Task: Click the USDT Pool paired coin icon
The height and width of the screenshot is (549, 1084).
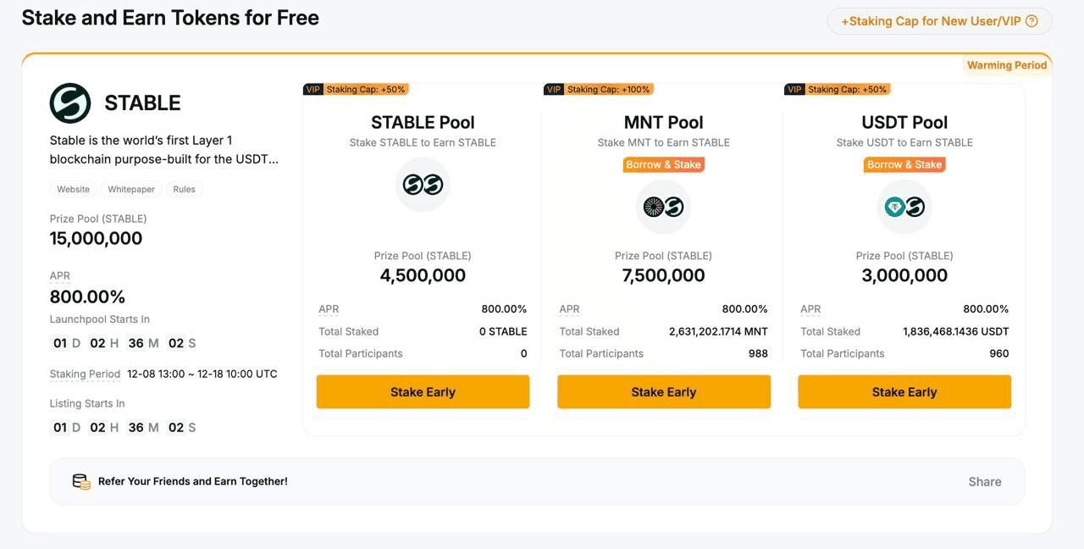Action: (x=904, y=207)
